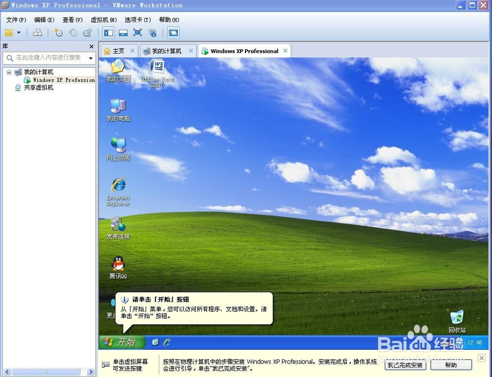Revert the virtual machine to its snapshot
The image size is (492, 377).
[x=73, y=32]
